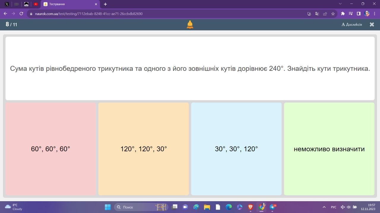This screenshot has height=213, width=380.
Task: Toggle the Дислексія font mode
Action: click(x=352, y=25)
